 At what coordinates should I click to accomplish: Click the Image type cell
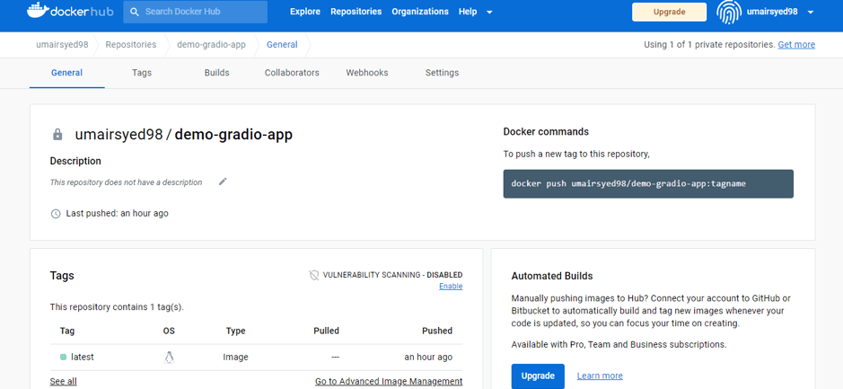tap(235, 358)
